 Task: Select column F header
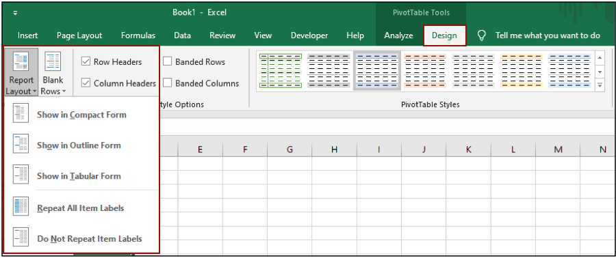[x=245, y=149]
